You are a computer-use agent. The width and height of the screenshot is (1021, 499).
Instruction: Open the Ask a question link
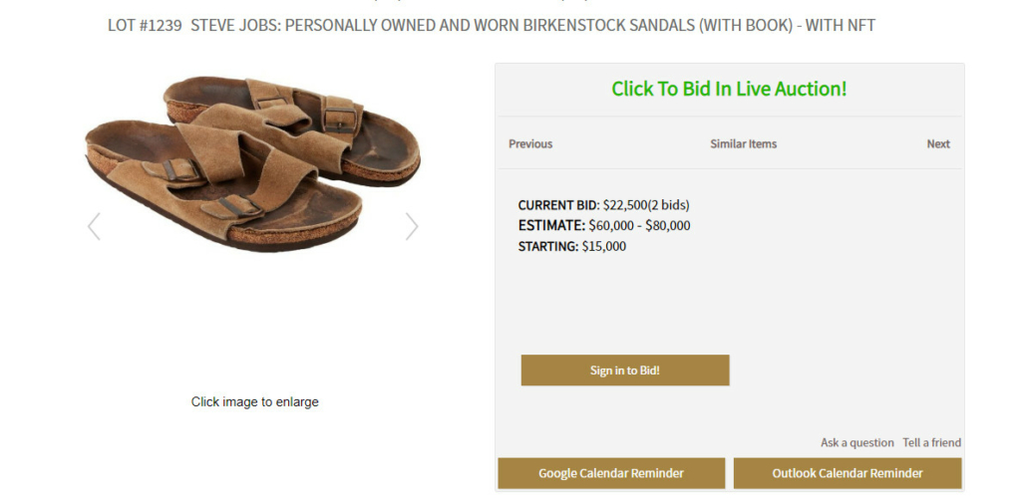point(856,442)
